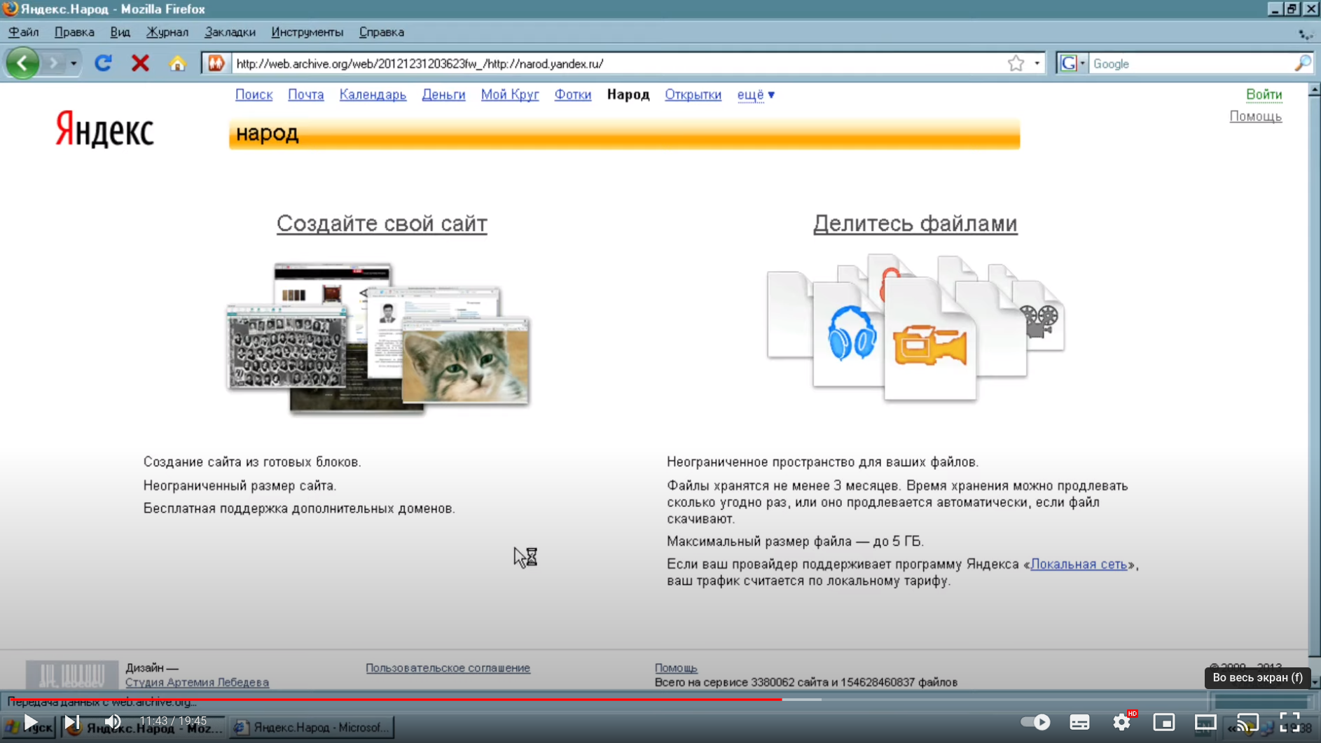
Task: Click the Firefox forward arrow button
Action: [53, 63]
